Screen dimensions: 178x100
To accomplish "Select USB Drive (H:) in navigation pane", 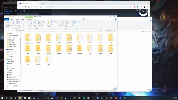I will coord(12,84).
